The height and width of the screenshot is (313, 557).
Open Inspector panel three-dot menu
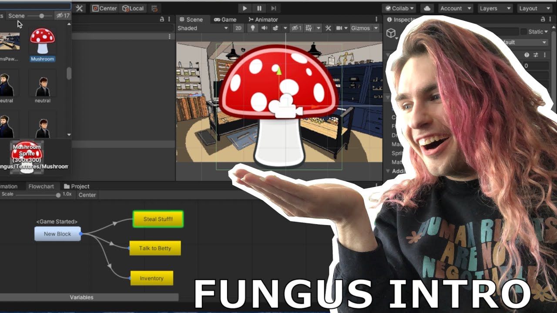pos(550,19)
